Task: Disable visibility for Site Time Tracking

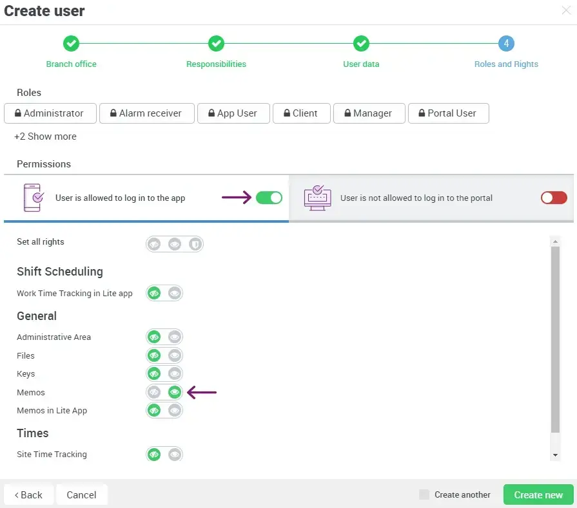Action: click(154, 454)
